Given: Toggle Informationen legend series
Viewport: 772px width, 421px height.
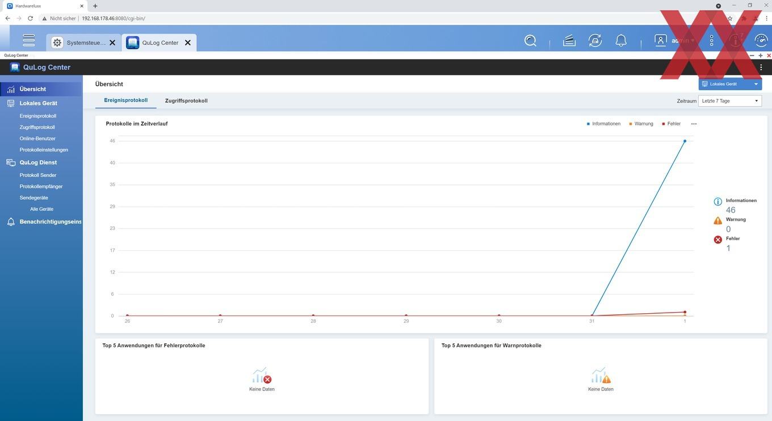Looking at the screenshot, I should (603, 124).
